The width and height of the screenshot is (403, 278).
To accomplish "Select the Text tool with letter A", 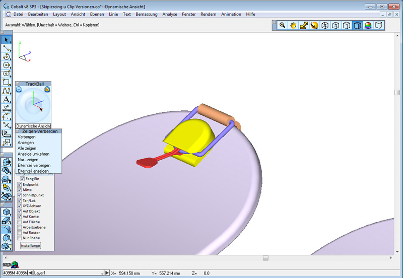I will (x=7, y=99).
